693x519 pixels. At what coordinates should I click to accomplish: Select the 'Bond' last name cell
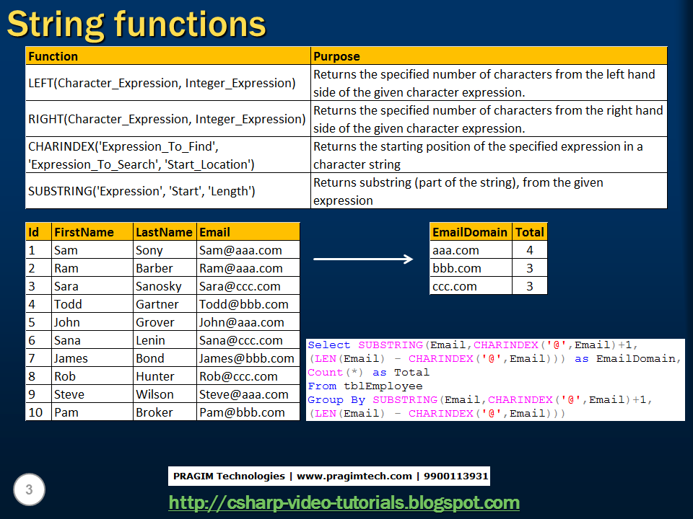[x=165, y=358]
